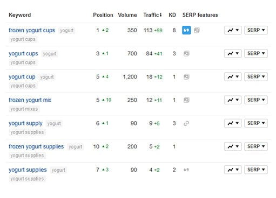Expand the SERP dropdown for yogurt supplies
The height and width of the screenshot is (198, 276).
click(x=256, y=169)
